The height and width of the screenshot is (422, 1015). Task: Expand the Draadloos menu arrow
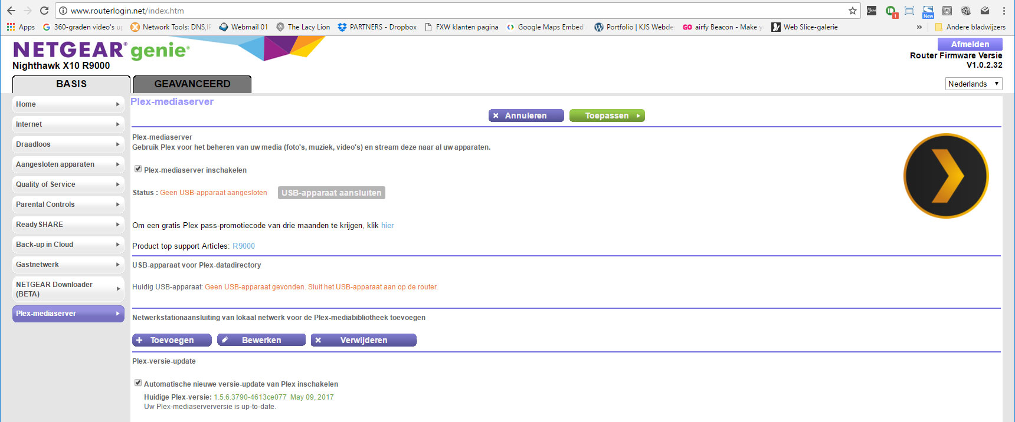coord(118,144)
